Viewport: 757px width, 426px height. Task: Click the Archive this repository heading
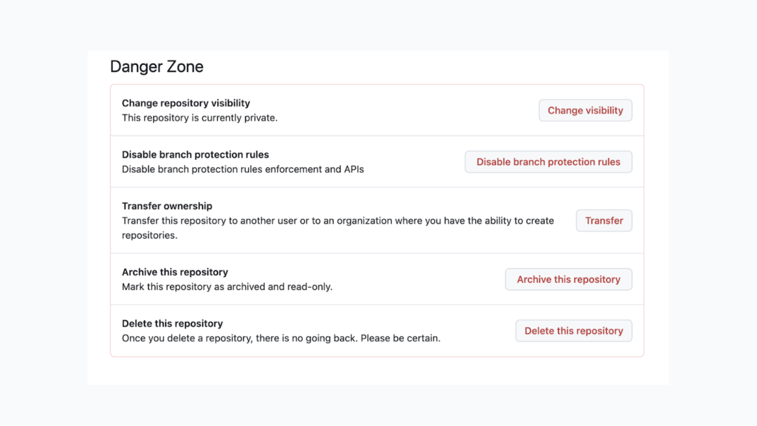click(175, 272)
